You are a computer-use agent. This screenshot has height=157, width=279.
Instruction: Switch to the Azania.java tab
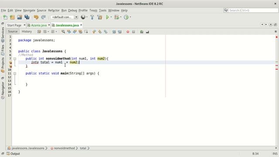[39, 25]
